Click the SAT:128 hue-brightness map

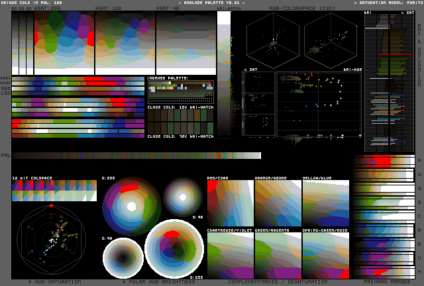pos(125,43)
